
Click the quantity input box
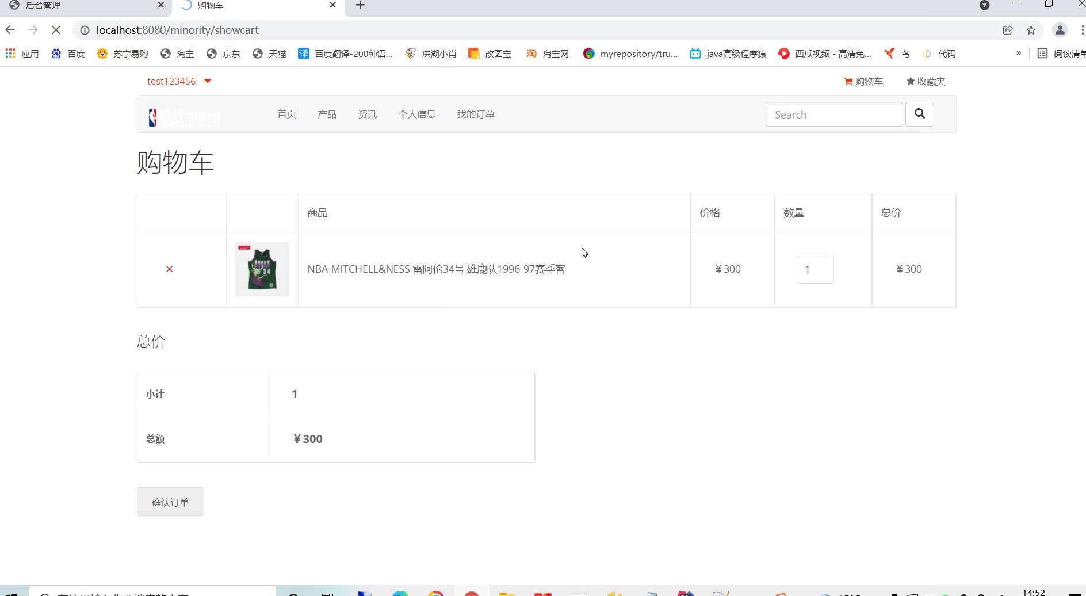click(x=815, y=269)
